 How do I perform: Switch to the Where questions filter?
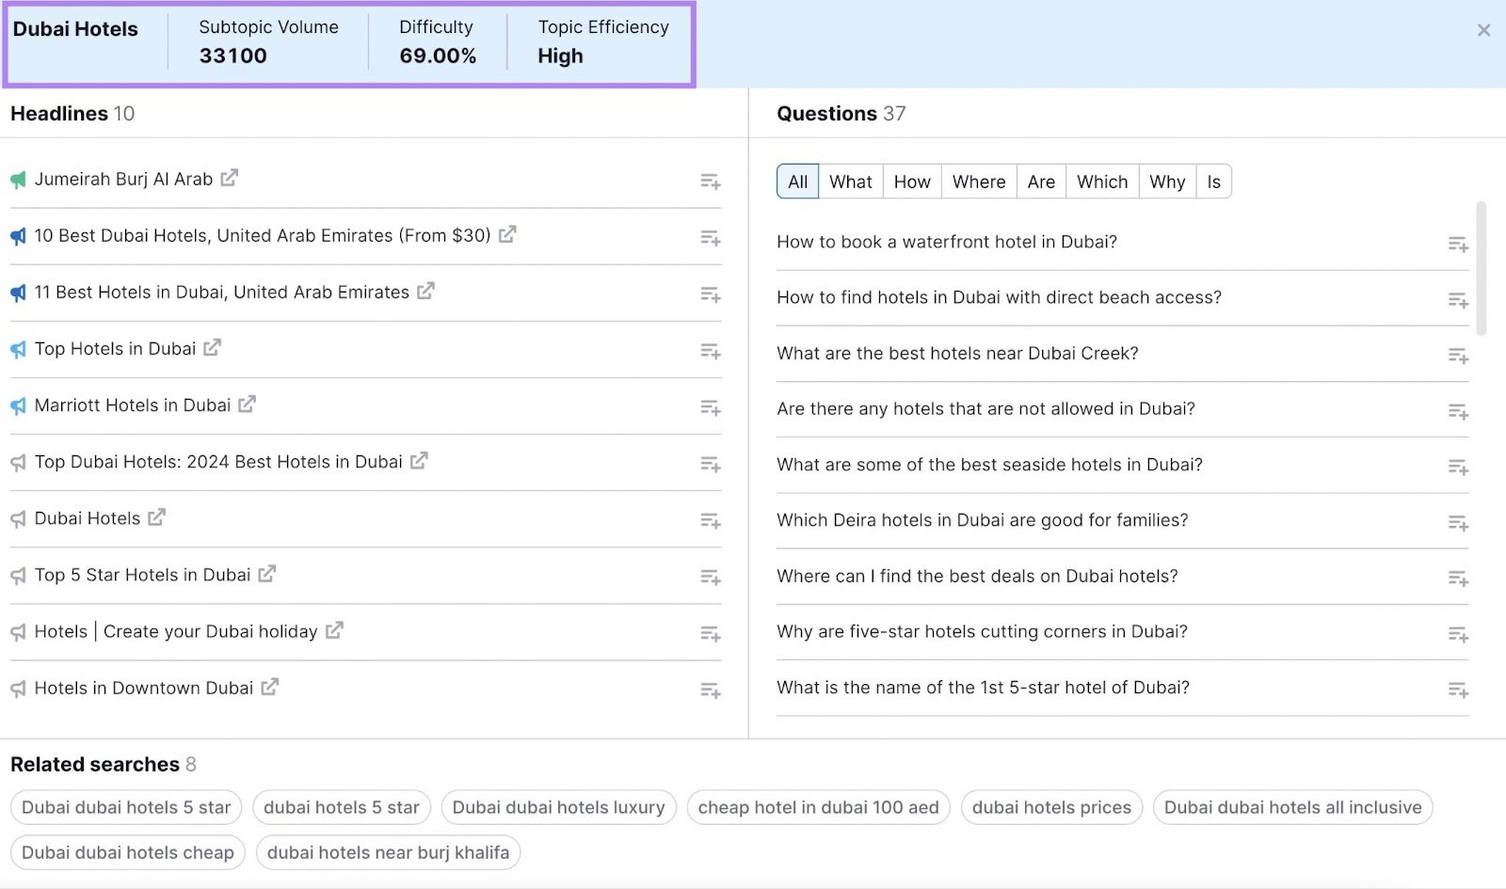point(977,181)
